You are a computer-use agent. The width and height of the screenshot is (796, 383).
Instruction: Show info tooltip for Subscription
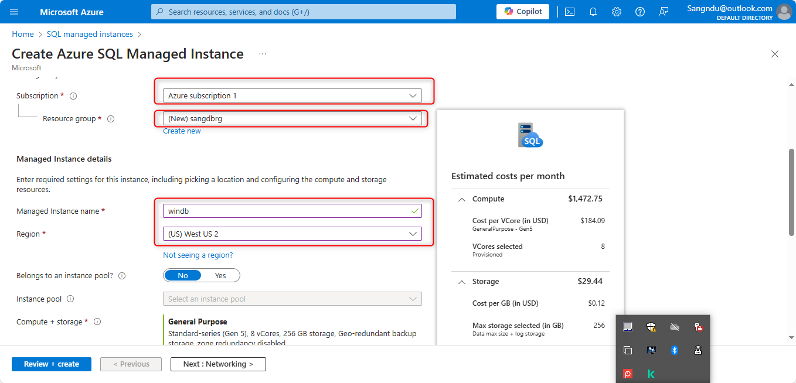pyautogui.click(x=73, y=96)
